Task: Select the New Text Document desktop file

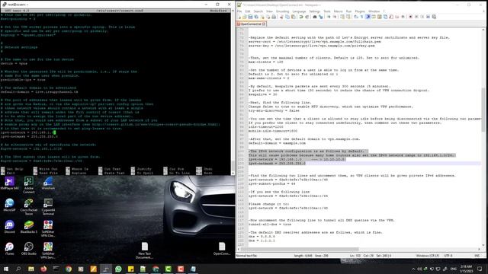Action: (x=144, y=250)
